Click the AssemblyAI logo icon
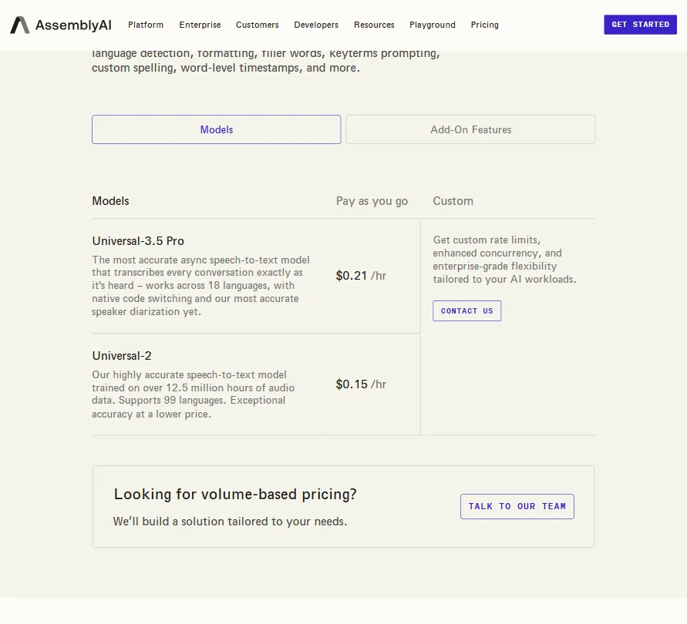 pos(20,25)
